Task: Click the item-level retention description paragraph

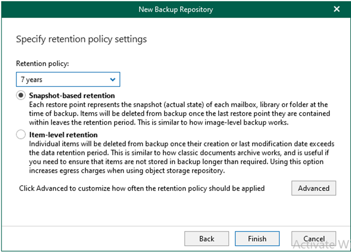Action: pos(181,157)
